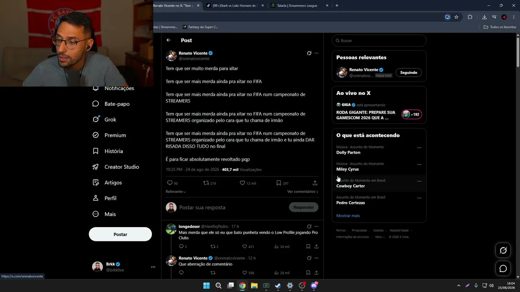520x292 pixels.
Task: Repost the main post with 219 reposts
Action: coord(206,183)
